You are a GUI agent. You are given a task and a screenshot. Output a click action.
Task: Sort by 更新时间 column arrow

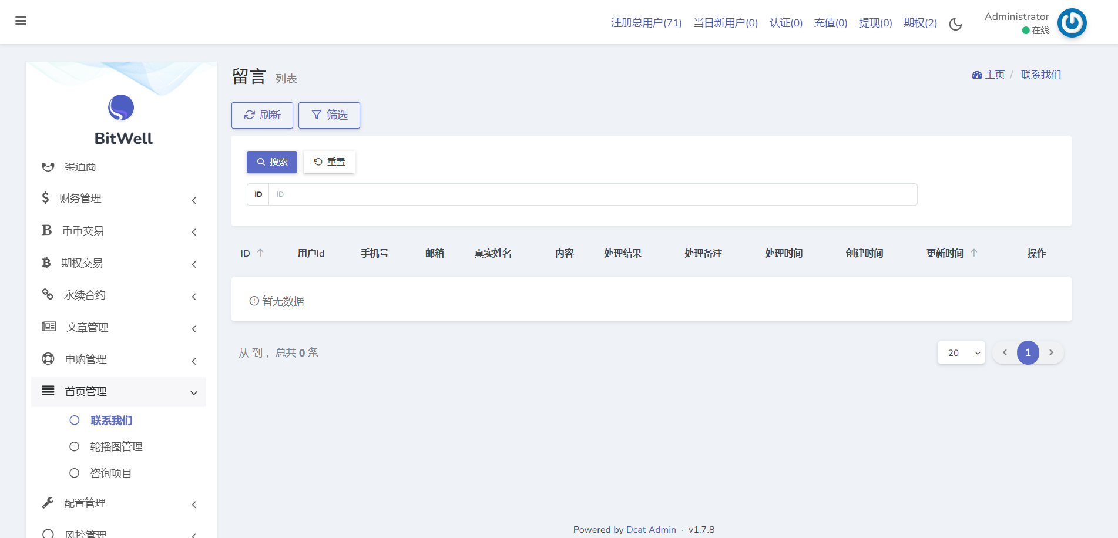[973, 253]
